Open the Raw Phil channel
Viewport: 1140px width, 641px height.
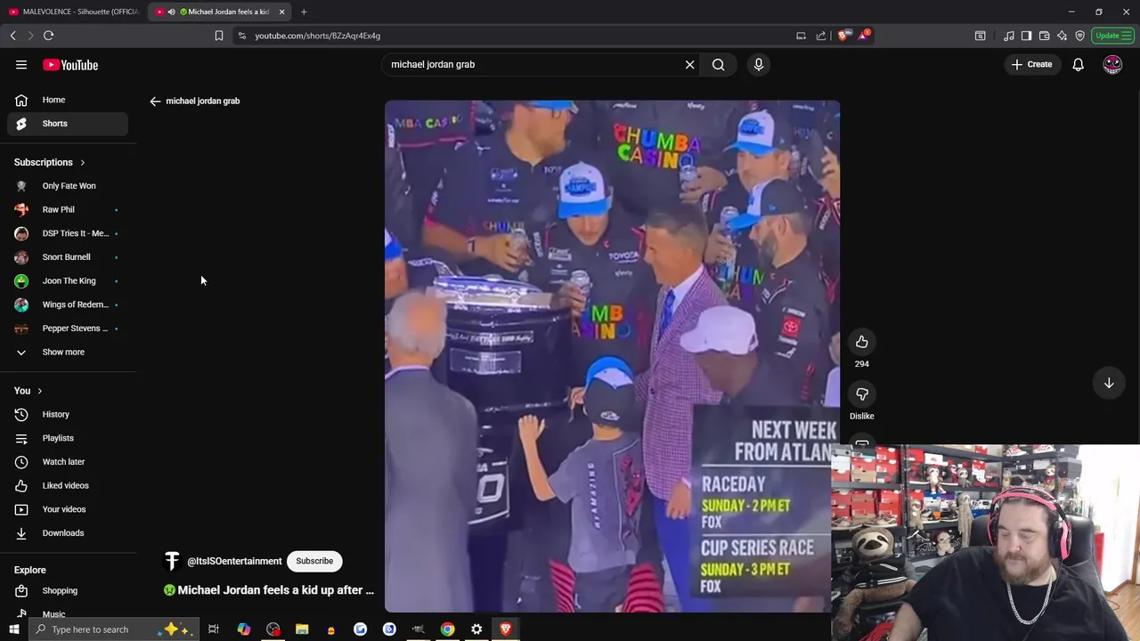[x=68, y=209]
